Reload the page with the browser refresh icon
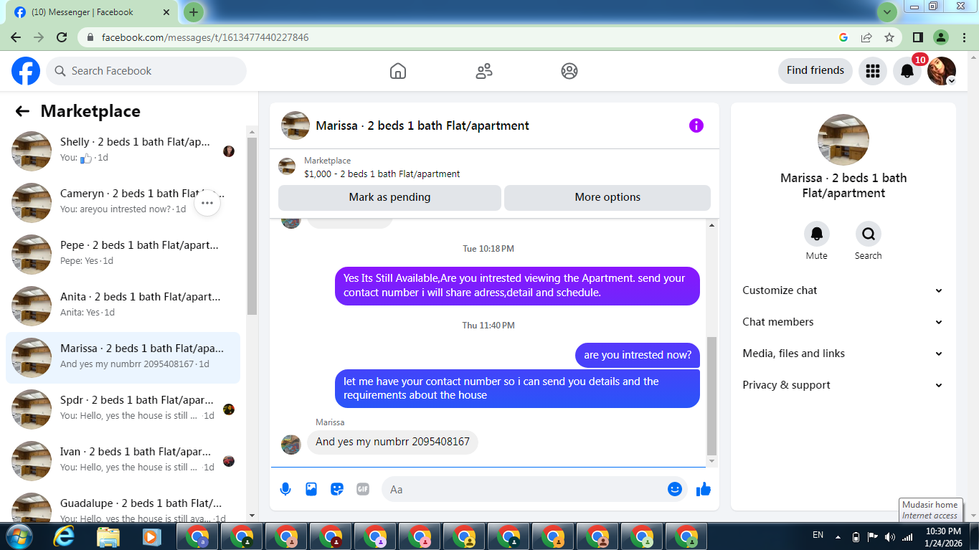Image resolution: width=979 pixels, height=550 pixels. tap(62, 37)
